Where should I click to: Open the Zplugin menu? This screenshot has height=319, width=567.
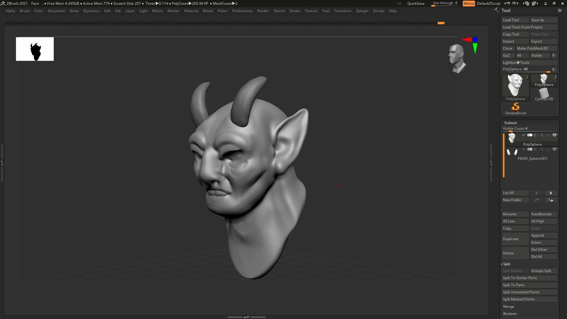point(362,11)
